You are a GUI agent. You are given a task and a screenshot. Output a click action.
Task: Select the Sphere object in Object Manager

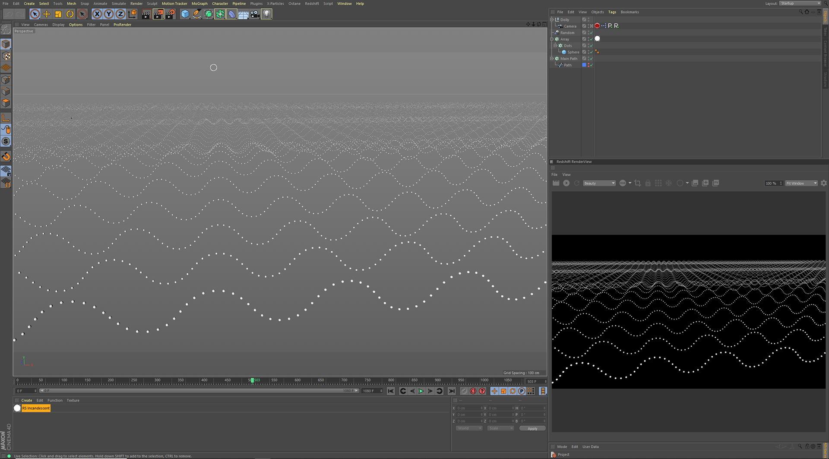coord(573,52)
